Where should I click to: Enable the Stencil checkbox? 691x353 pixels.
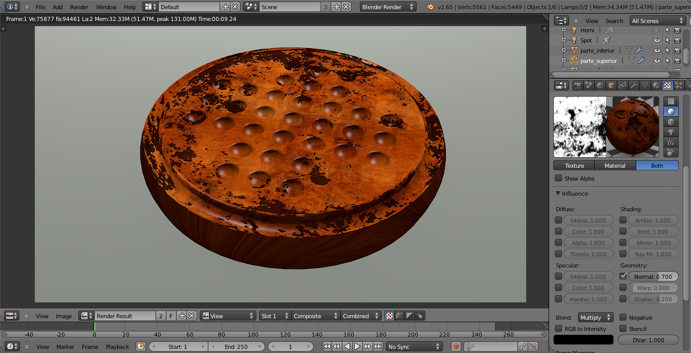coord(623,329)
